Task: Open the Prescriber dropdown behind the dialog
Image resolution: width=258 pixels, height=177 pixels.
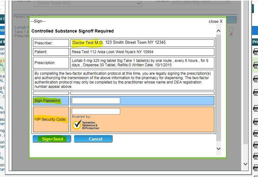Action: [88, 3]
